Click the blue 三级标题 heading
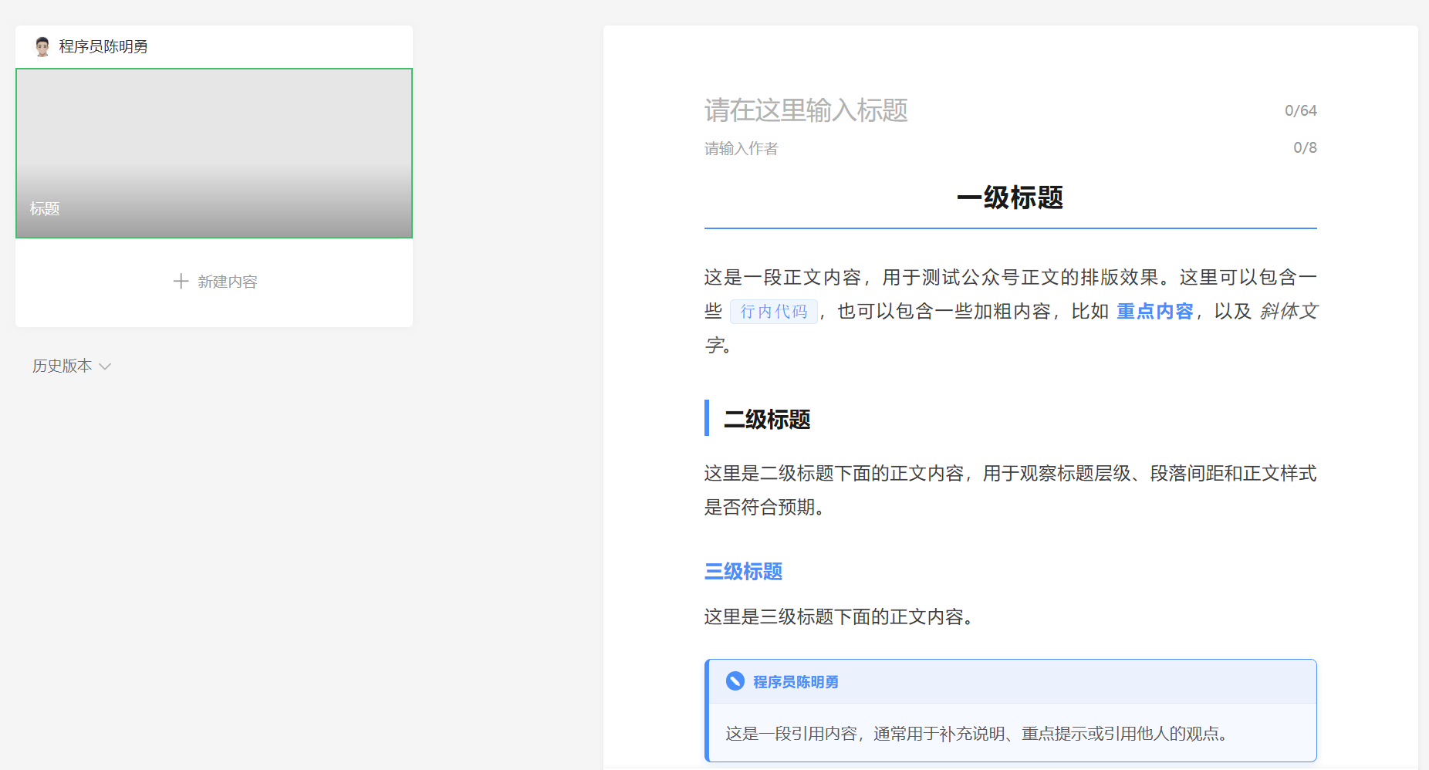The image size is (1429, 770). click(x=743, y=572)
